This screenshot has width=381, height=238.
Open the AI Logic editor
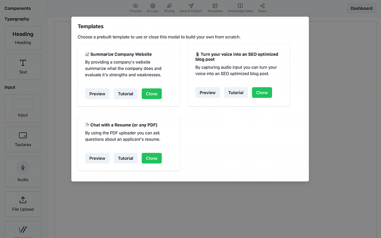(x=153, y=8)
